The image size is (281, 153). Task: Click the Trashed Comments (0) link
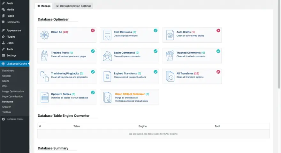click(191, 53)
